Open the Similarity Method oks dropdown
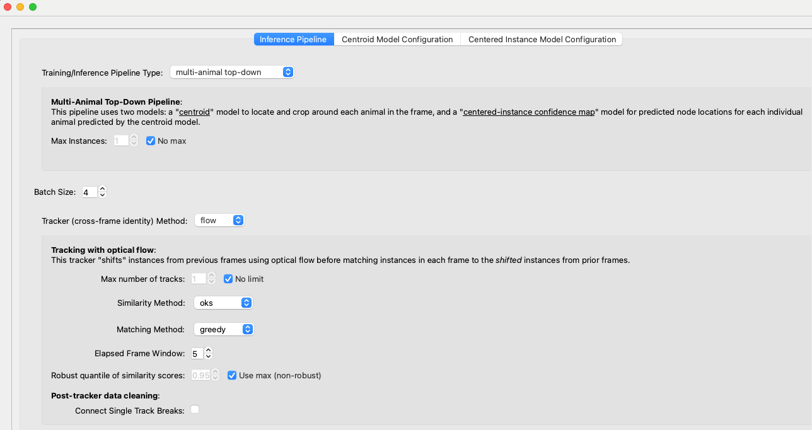 tap(223, 303)
